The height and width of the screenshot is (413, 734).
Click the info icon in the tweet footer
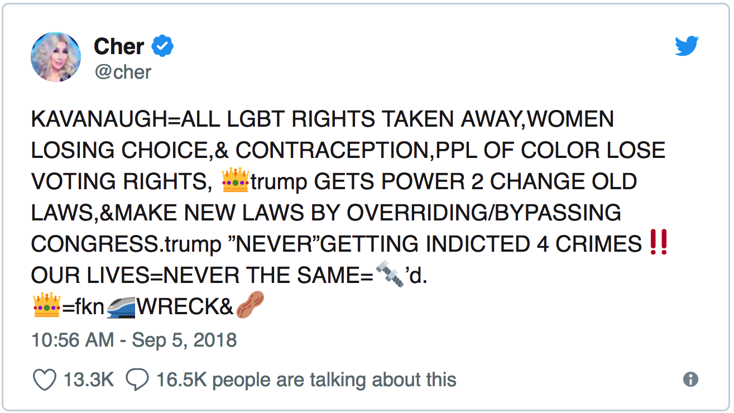pos(690,380)
